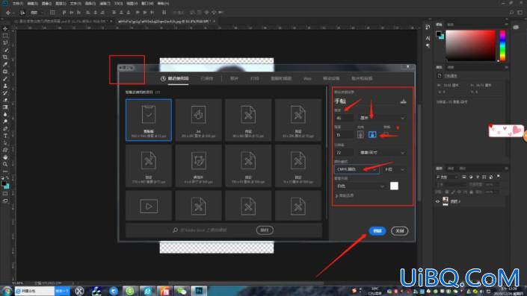Screen dimensions: 527x296
Task: Select the Eyedropper tool
Action: pos(5,64)
